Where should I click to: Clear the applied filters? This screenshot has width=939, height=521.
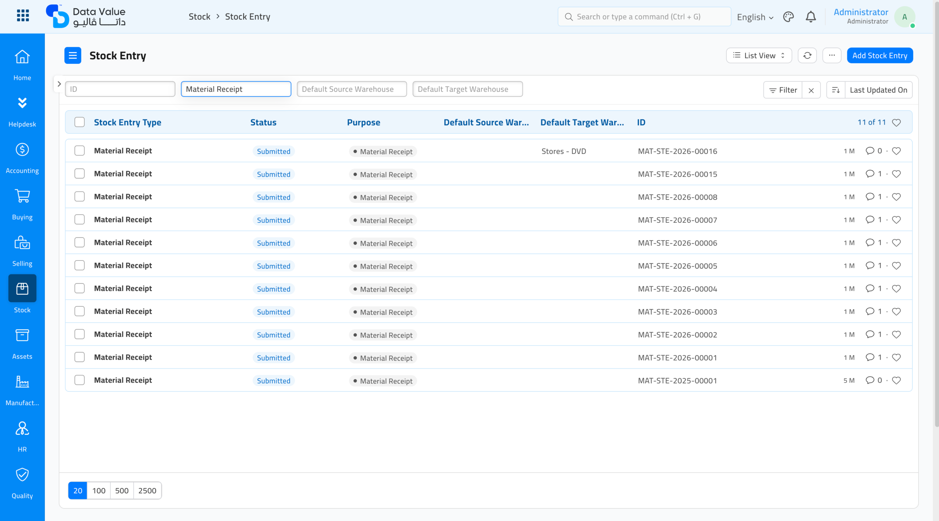point(811,90)
